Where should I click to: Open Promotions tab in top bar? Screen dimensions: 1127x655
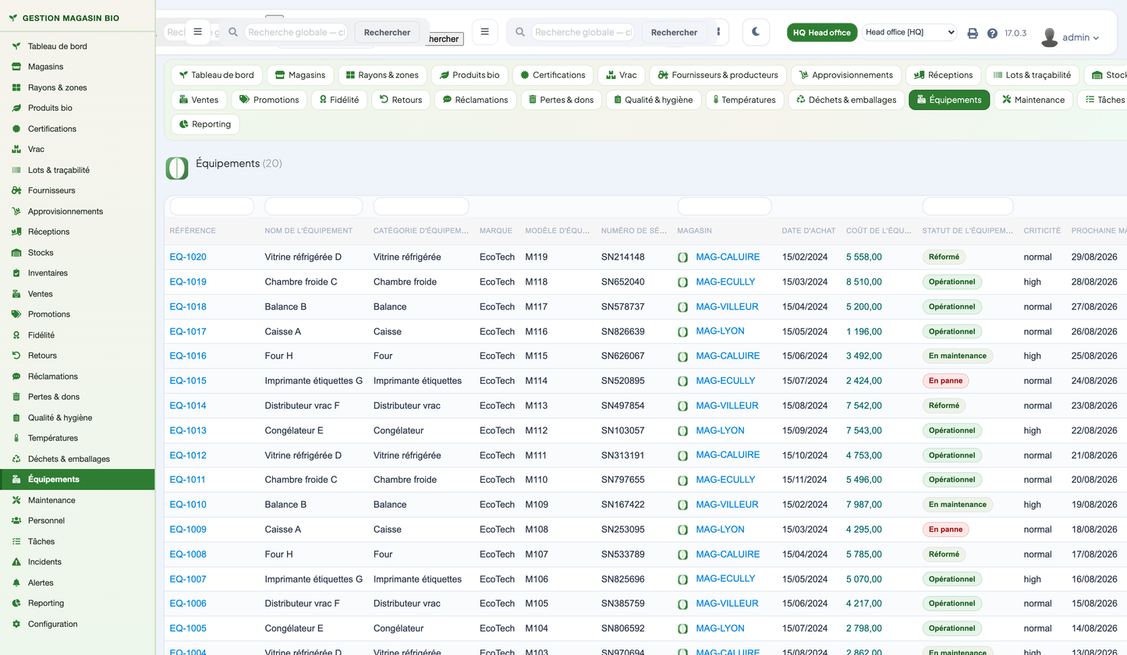270,100
